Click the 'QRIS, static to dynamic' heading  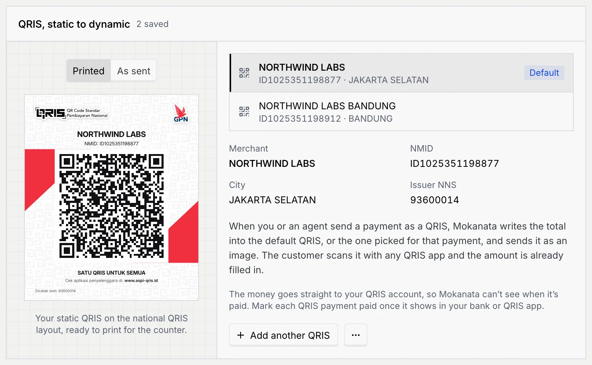coord(74,24)
